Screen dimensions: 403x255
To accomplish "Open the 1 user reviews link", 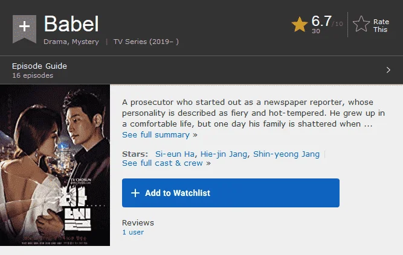I will (133, 232).
